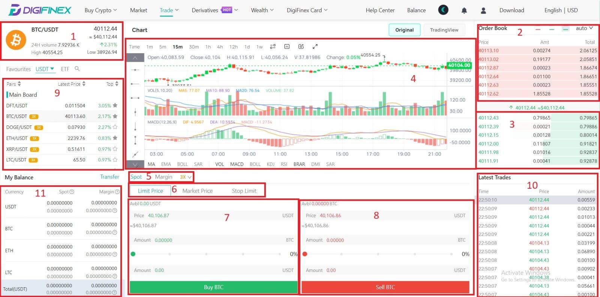Click the buy Price input field
This screenshot has width=600, height=297.
point(213,215)
